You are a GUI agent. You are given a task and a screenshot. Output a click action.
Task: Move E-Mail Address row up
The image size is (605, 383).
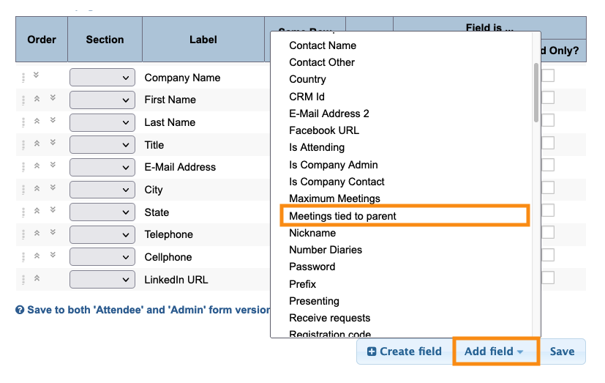point(37,166)
